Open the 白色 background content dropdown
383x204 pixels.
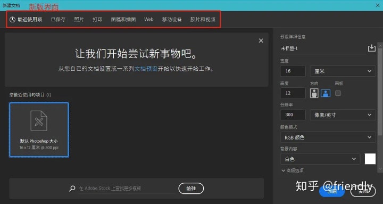pyautogui.click(x=320, y=159)
